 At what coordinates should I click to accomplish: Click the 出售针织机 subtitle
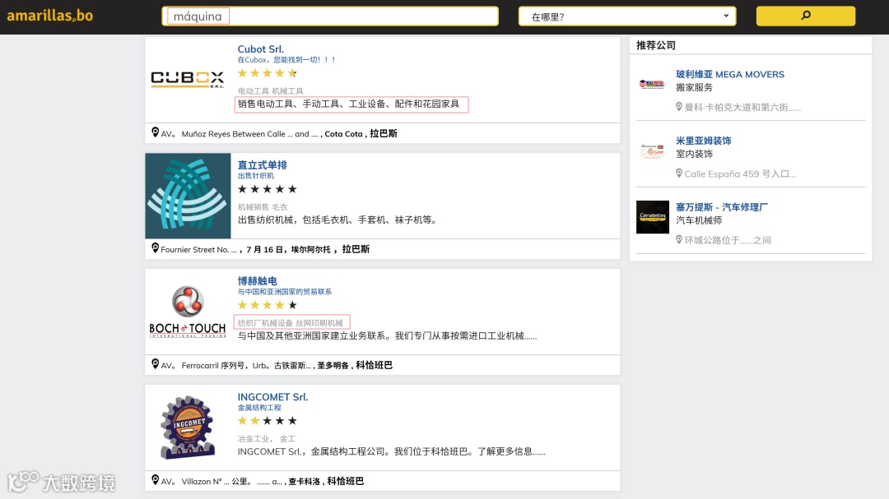[x=256, y=176]
